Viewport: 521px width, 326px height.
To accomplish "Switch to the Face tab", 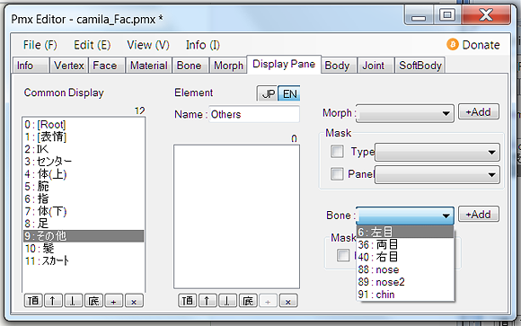I will point(106,66).
